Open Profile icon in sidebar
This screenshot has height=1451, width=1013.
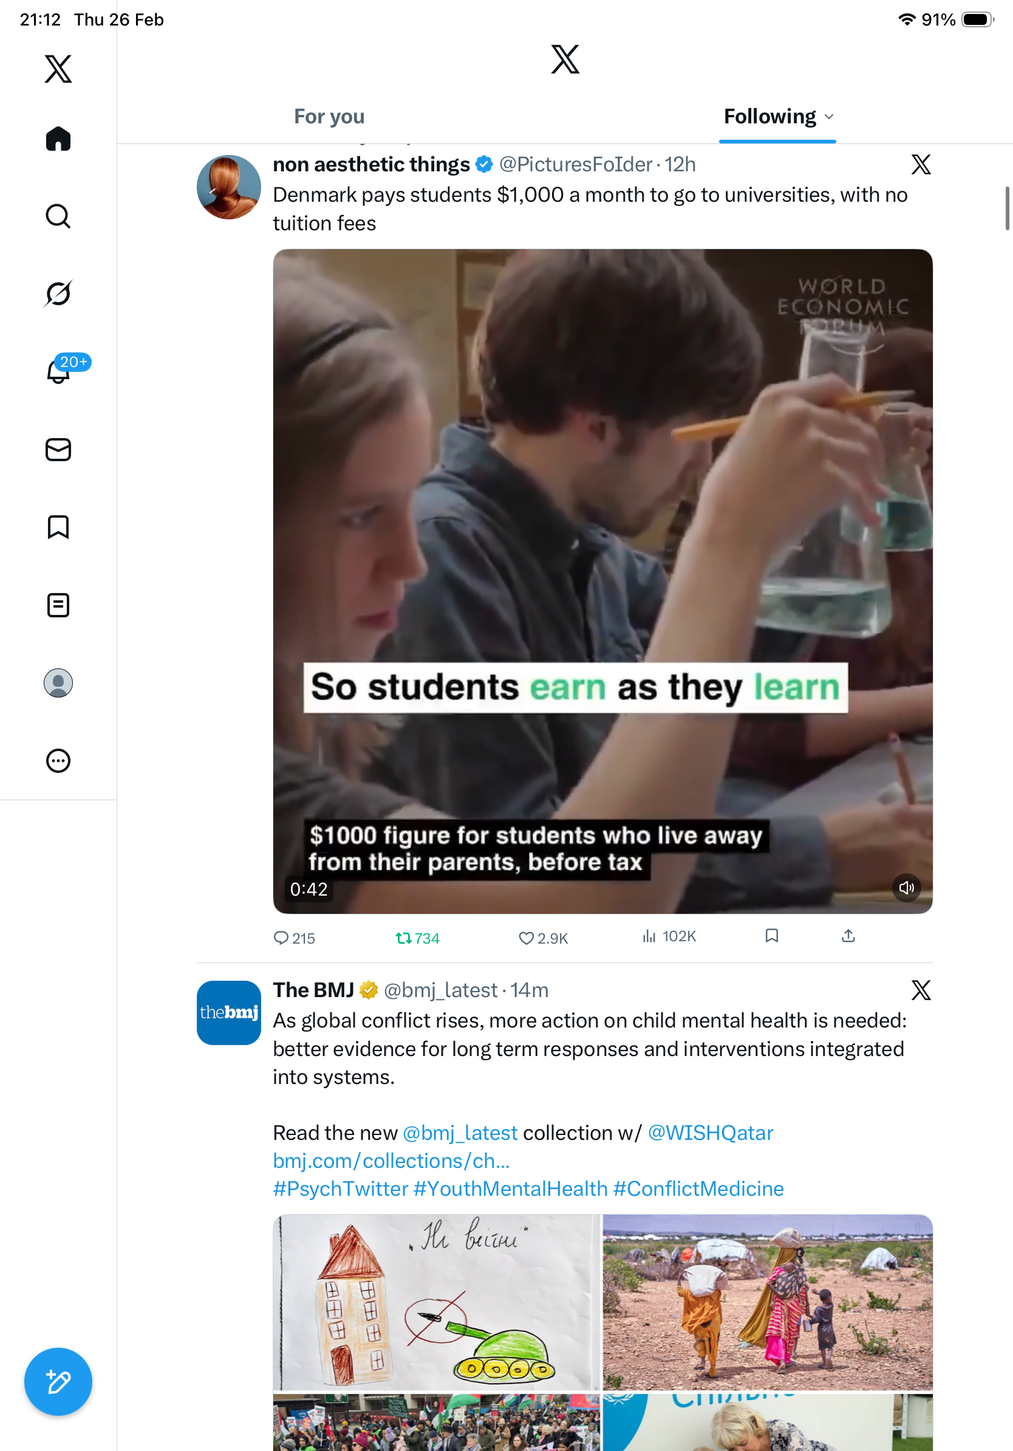click(x=58, y=683)
